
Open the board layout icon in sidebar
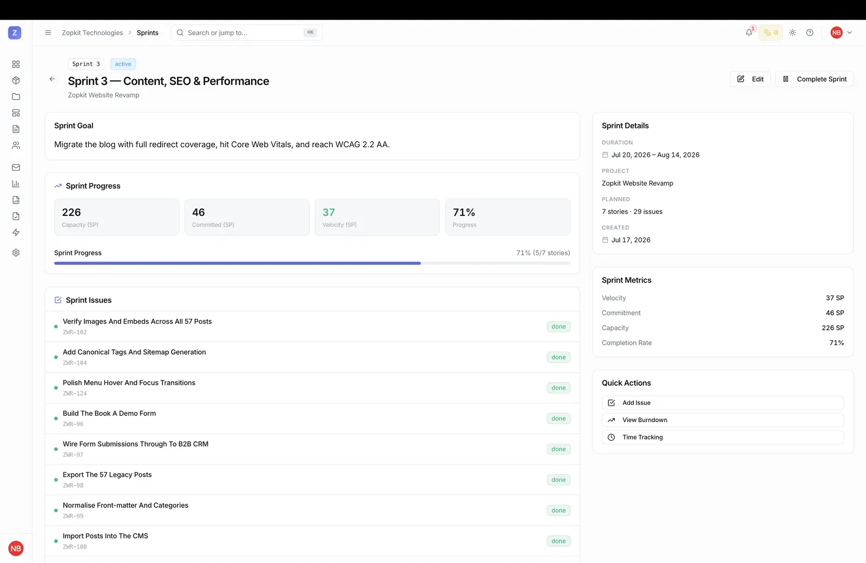(x=16, y=113)
